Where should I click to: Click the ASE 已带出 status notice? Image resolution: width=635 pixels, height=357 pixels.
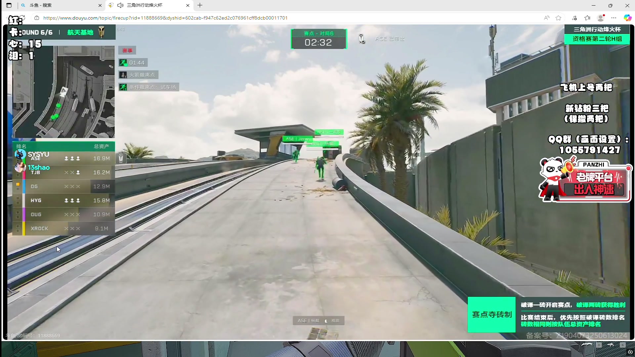tap(390, 39)
